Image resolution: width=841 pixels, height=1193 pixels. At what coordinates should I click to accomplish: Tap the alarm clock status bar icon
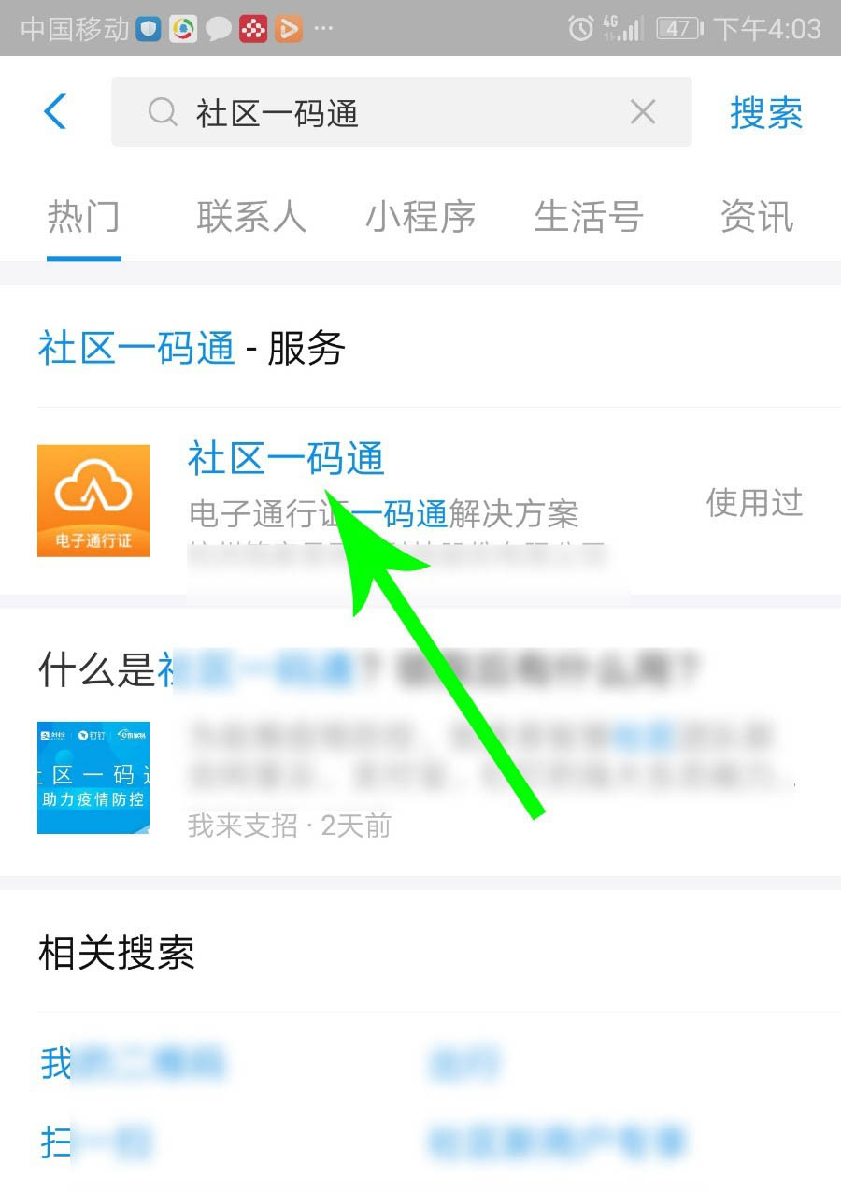[580, 28]
